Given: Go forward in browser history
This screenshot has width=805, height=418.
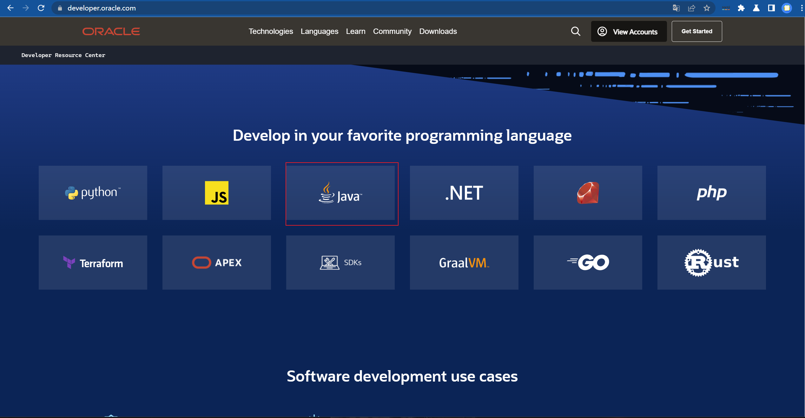Looking at the screenshot, I should [x=26, y=8].
